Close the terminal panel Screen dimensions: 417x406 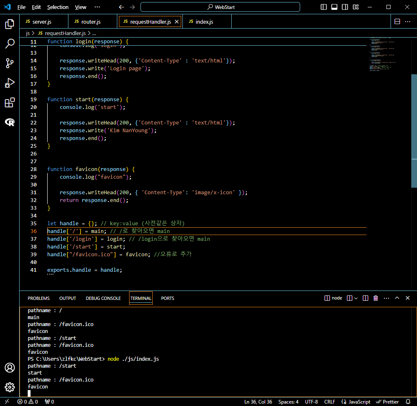(407, 298)
